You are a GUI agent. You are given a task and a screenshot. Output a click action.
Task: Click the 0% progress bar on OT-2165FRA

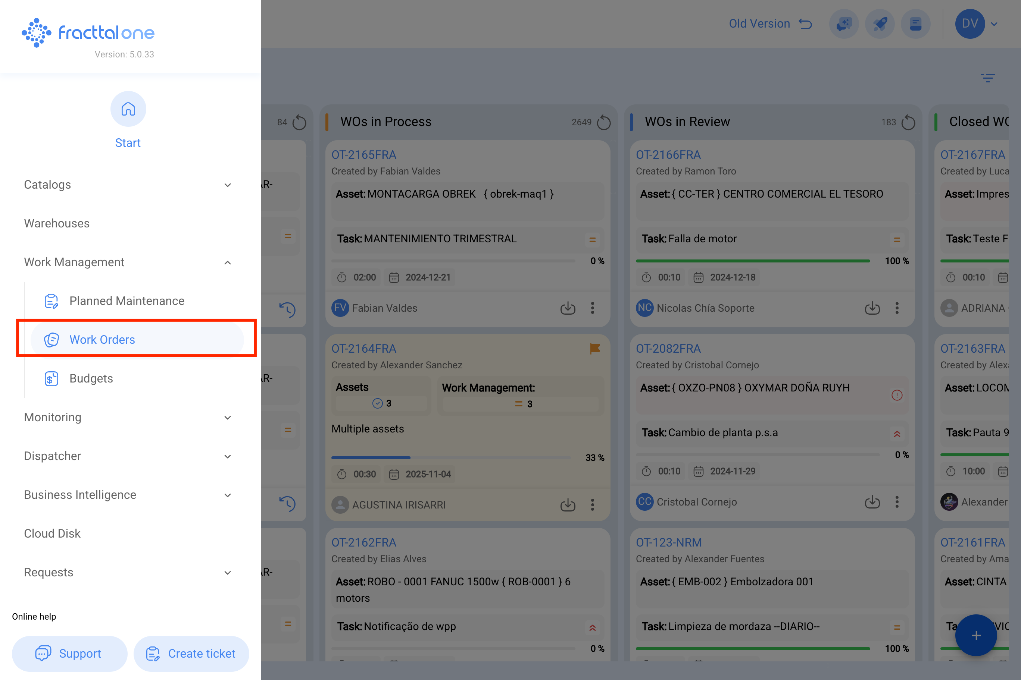[453, 261]
